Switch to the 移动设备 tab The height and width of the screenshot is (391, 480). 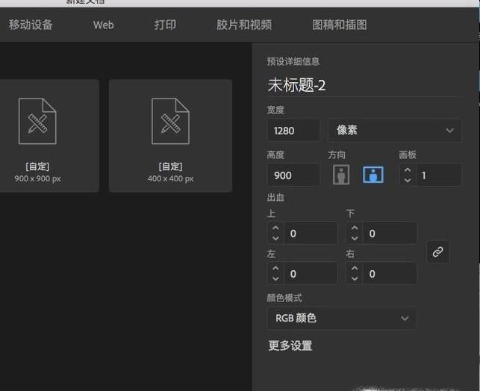[31, 25]
